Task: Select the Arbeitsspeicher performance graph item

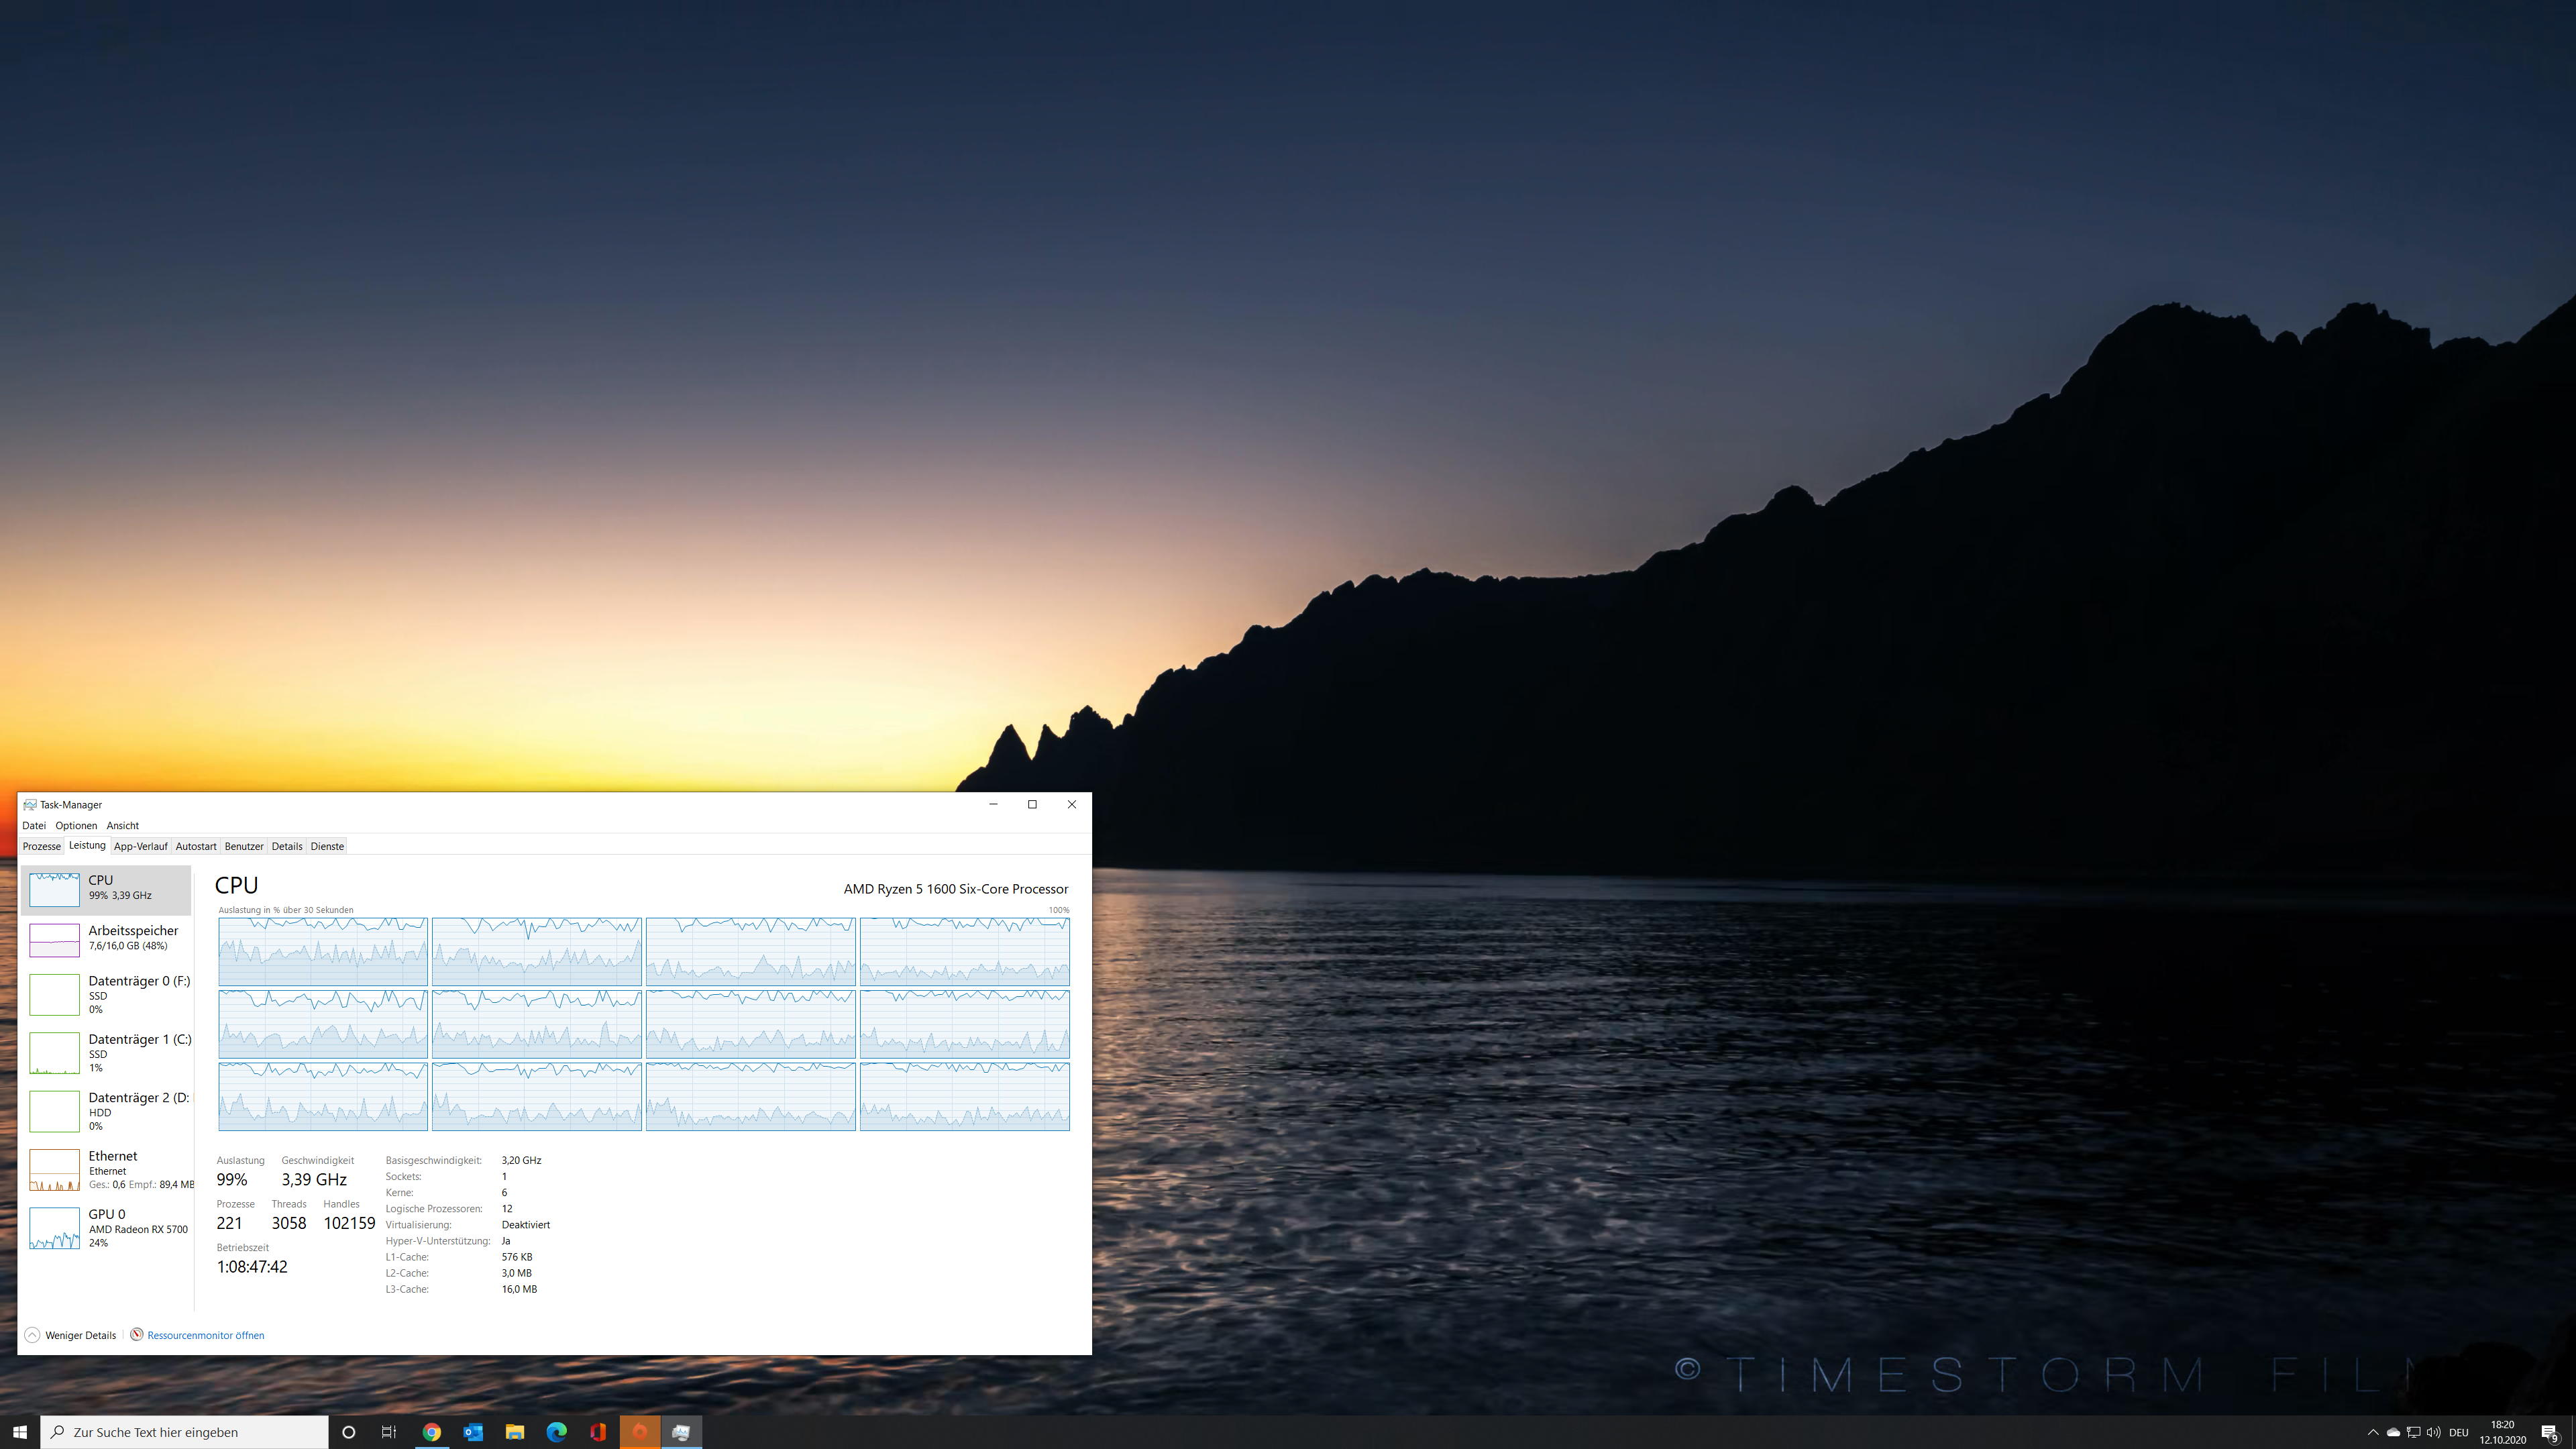Action: 105,938
